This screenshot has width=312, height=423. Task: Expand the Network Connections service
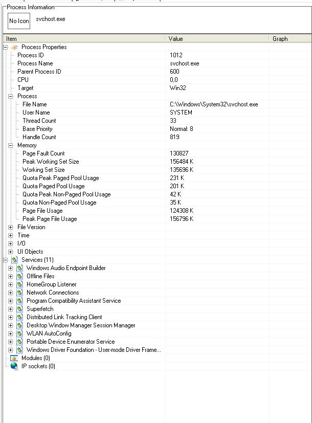coord(11,293)
